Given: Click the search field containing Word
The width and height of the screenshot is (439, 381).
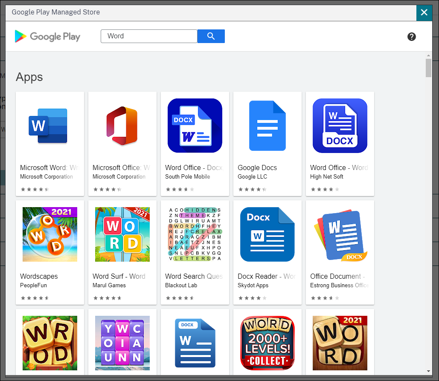Looking at the screenshot, I should click(x=149, y=36).
